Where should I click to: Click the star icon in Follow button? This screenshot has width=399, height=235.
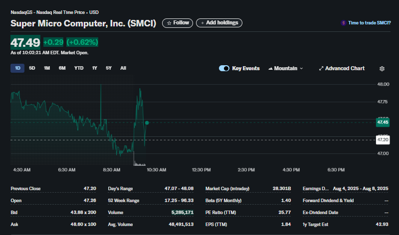169,23
